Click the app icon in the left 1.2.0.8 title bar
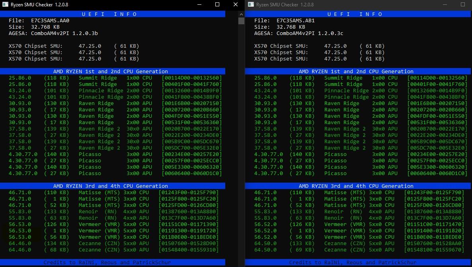The width and height of the screenshot is (472, 267). tap(5, 4)
